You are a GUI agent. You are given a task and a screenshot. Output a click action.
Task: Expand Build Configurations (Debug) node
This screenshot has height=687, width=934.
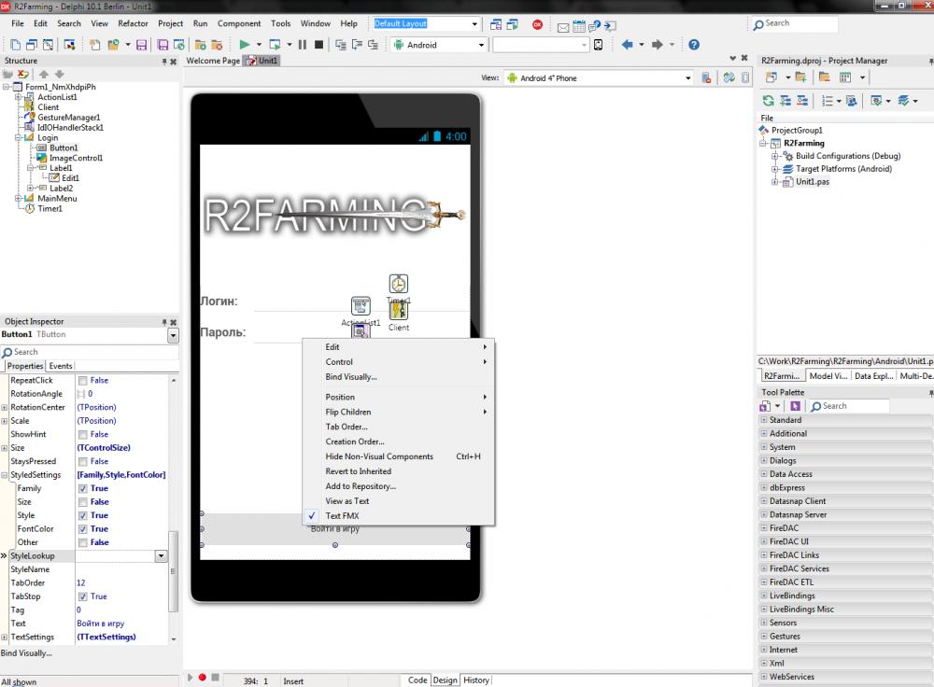click(x=775, y=156)
